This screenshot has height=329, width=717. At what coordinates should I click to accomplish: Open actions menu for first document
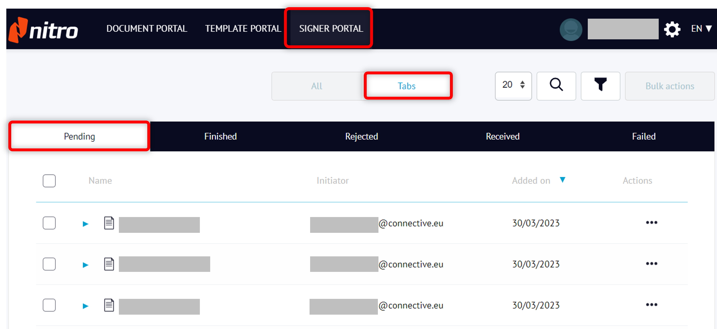click(x=652, y=223)
